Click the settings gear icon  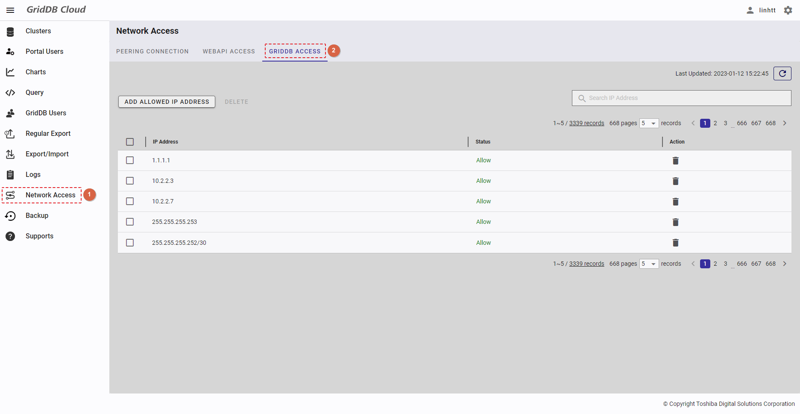pos(788,10)
